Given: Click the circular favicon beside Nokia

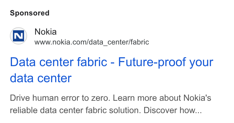Looking at the screenshot, I should click(18, 36).
